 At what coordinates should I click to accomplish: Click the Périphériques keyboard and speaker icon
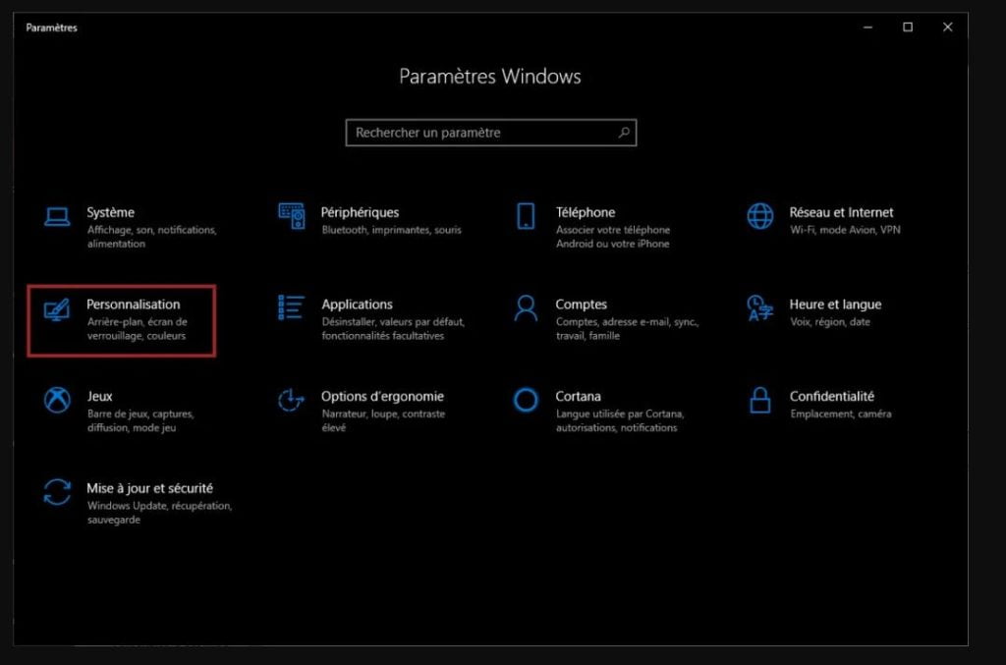coord(291,216)
